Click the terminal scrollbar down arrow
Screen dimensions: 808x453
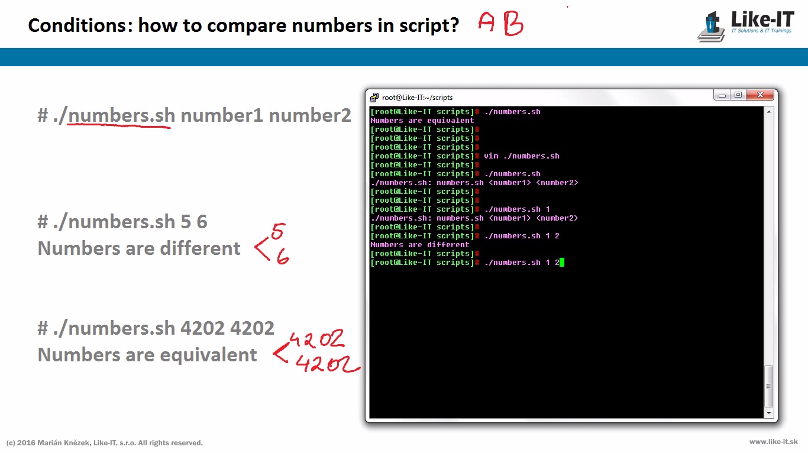769,413
